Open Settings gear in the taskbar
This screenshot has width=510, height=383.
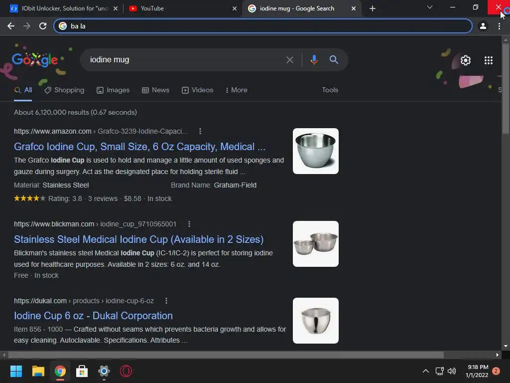coord(104,371)
